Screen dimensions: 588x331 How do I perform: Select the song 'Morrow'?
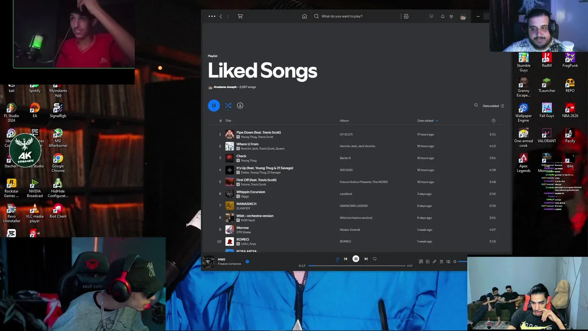(243, 228)
